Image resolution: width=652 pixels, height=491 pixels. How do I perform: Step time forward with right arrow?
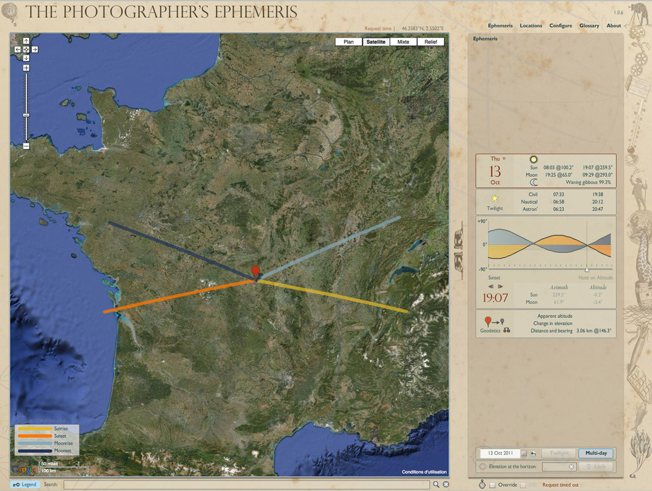[x=500, y=286]
